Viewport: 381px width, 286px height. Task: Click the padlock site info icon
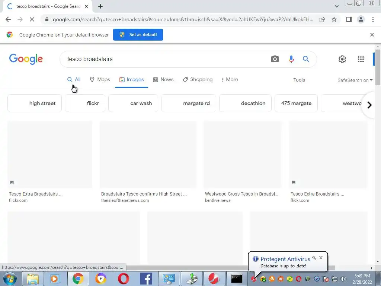(47, 19)
